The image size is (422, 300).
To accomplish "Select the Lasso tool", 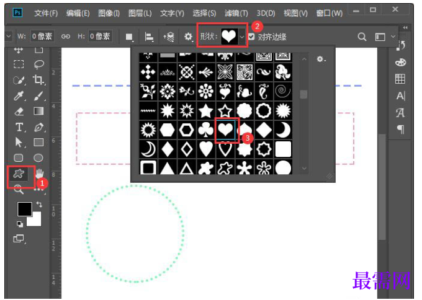I will pyautogui.click(x=39, y=64).
